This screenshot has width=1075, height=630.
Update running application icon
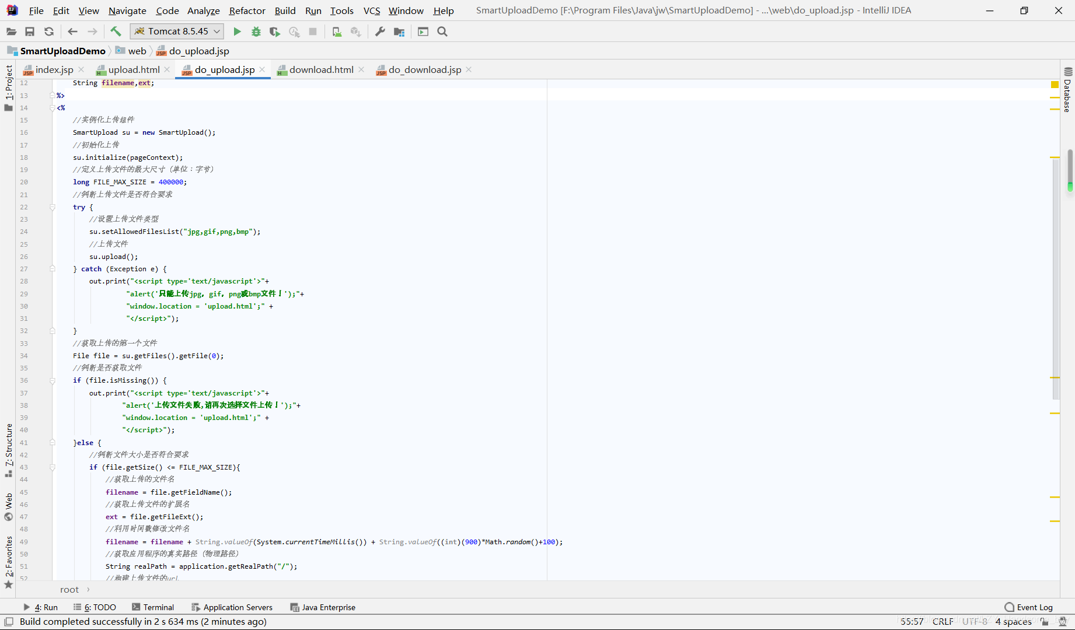tap(337, 32)
